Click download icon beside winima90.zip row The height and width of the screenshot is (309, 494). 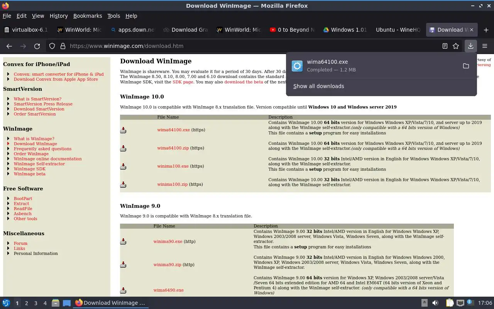pos(123,265)
